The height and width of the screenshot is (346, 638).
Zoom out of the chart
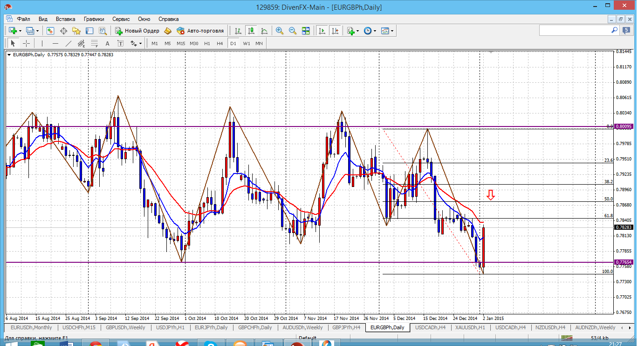coord(293,31)
